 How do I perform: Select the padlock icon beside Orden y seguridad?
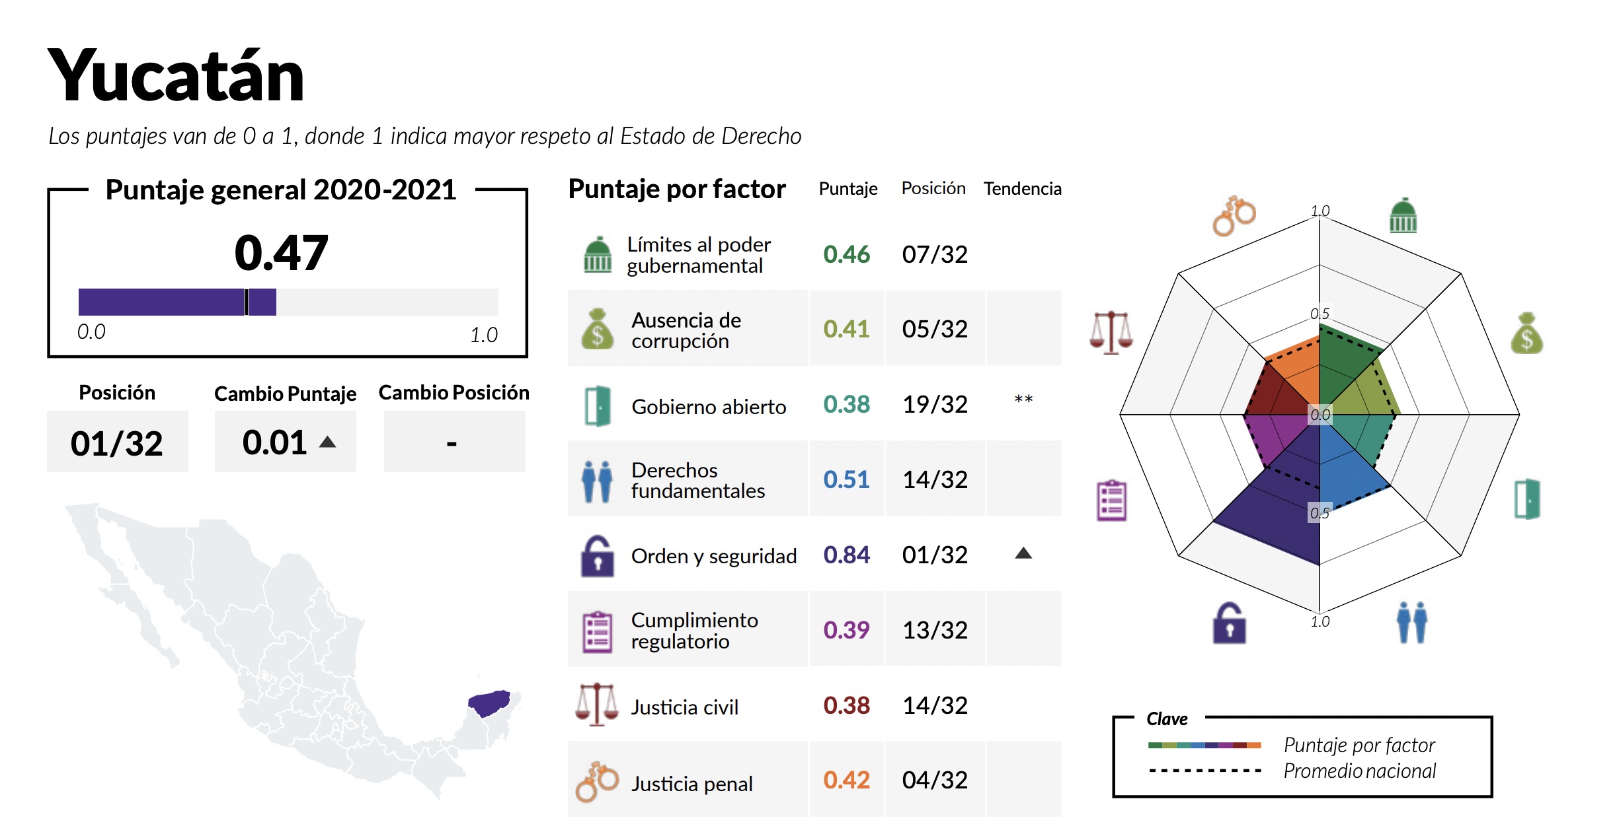[597, 556]
